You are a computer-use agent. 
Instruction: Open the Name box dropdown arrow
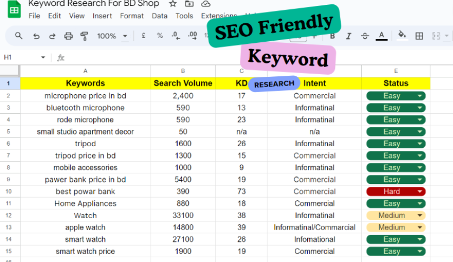click(x=43, y=57)
